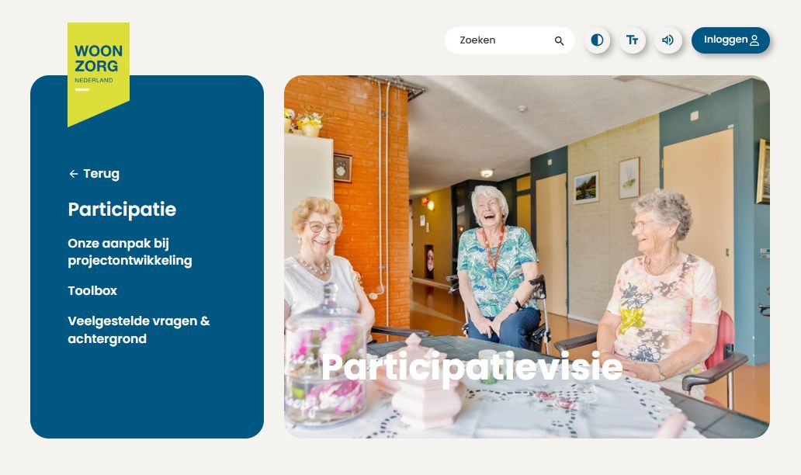The image size is (801, 475).
Task: Click the user profile icon in Inloggen
Action: click(754, 41)
